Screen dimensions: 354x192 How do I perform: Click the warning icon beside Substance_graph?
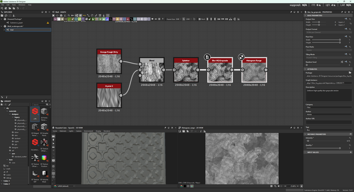[x=48, y=23]
